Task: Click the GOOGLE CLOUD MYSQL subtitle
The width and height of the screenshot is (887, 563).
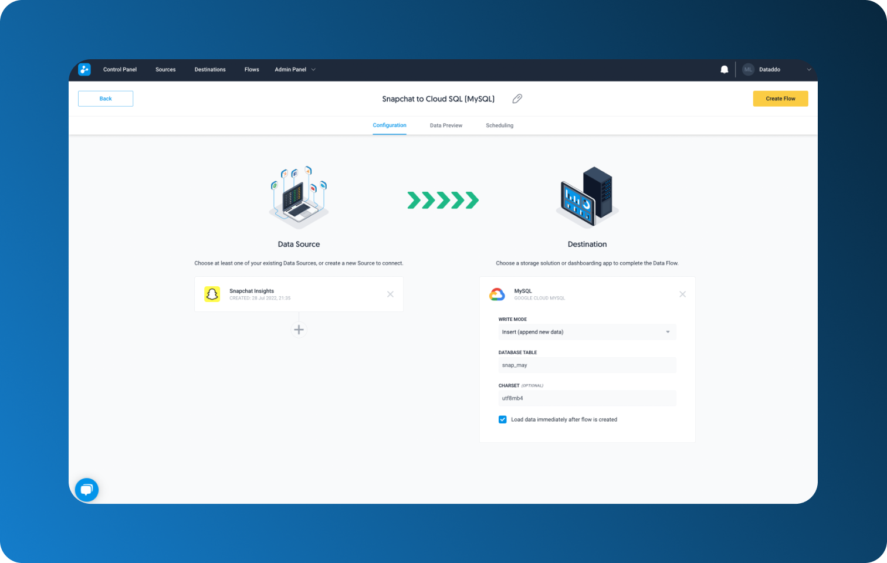Action: coord(540,298)
